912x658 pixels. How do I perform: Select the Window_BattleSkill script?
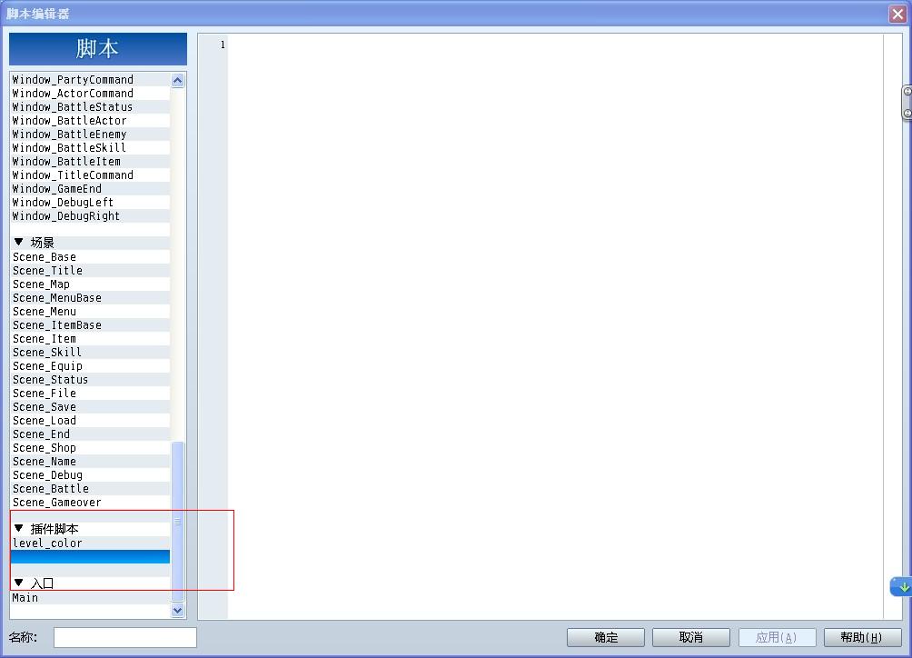tap(90, 148)
